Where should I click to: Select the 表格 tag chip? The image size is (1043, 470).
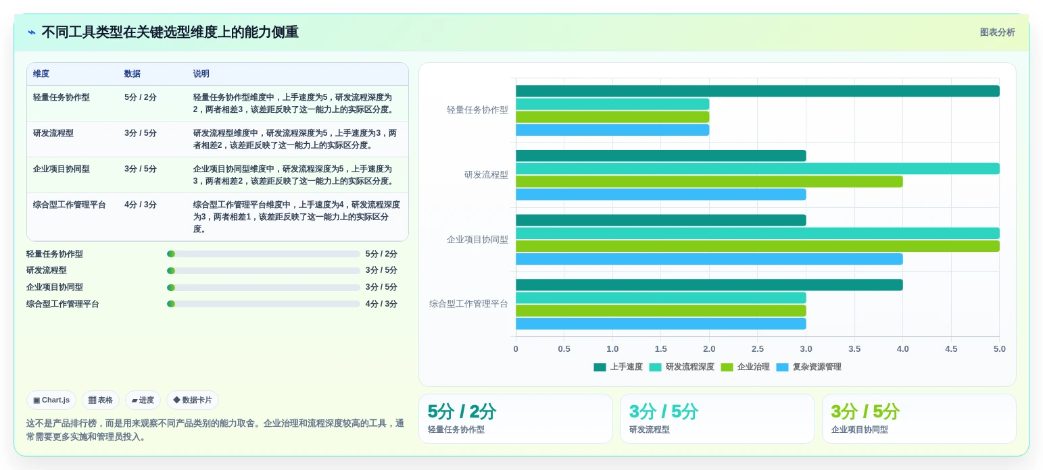[x=101, y=400]
